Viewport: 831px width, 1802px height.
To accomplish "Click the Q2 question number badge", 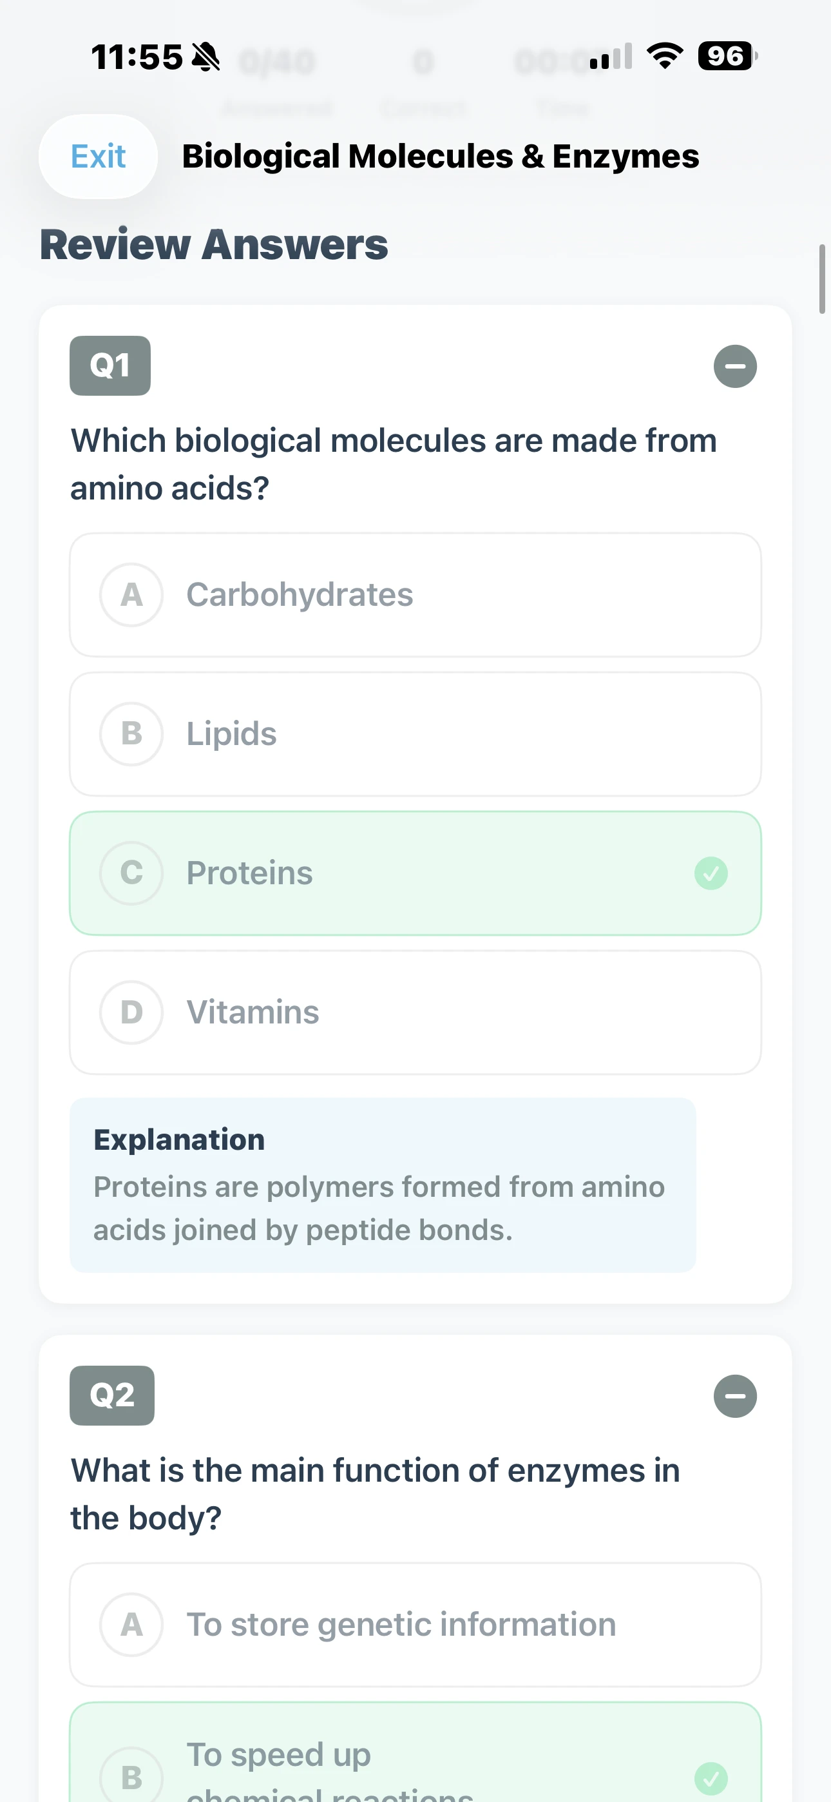I will point(111,1395).
